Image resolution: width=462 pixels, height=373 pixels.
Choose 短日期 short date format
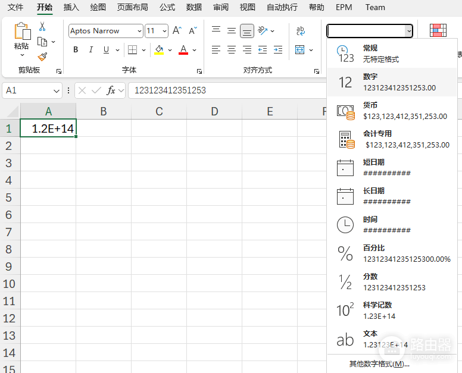[392, 168]
